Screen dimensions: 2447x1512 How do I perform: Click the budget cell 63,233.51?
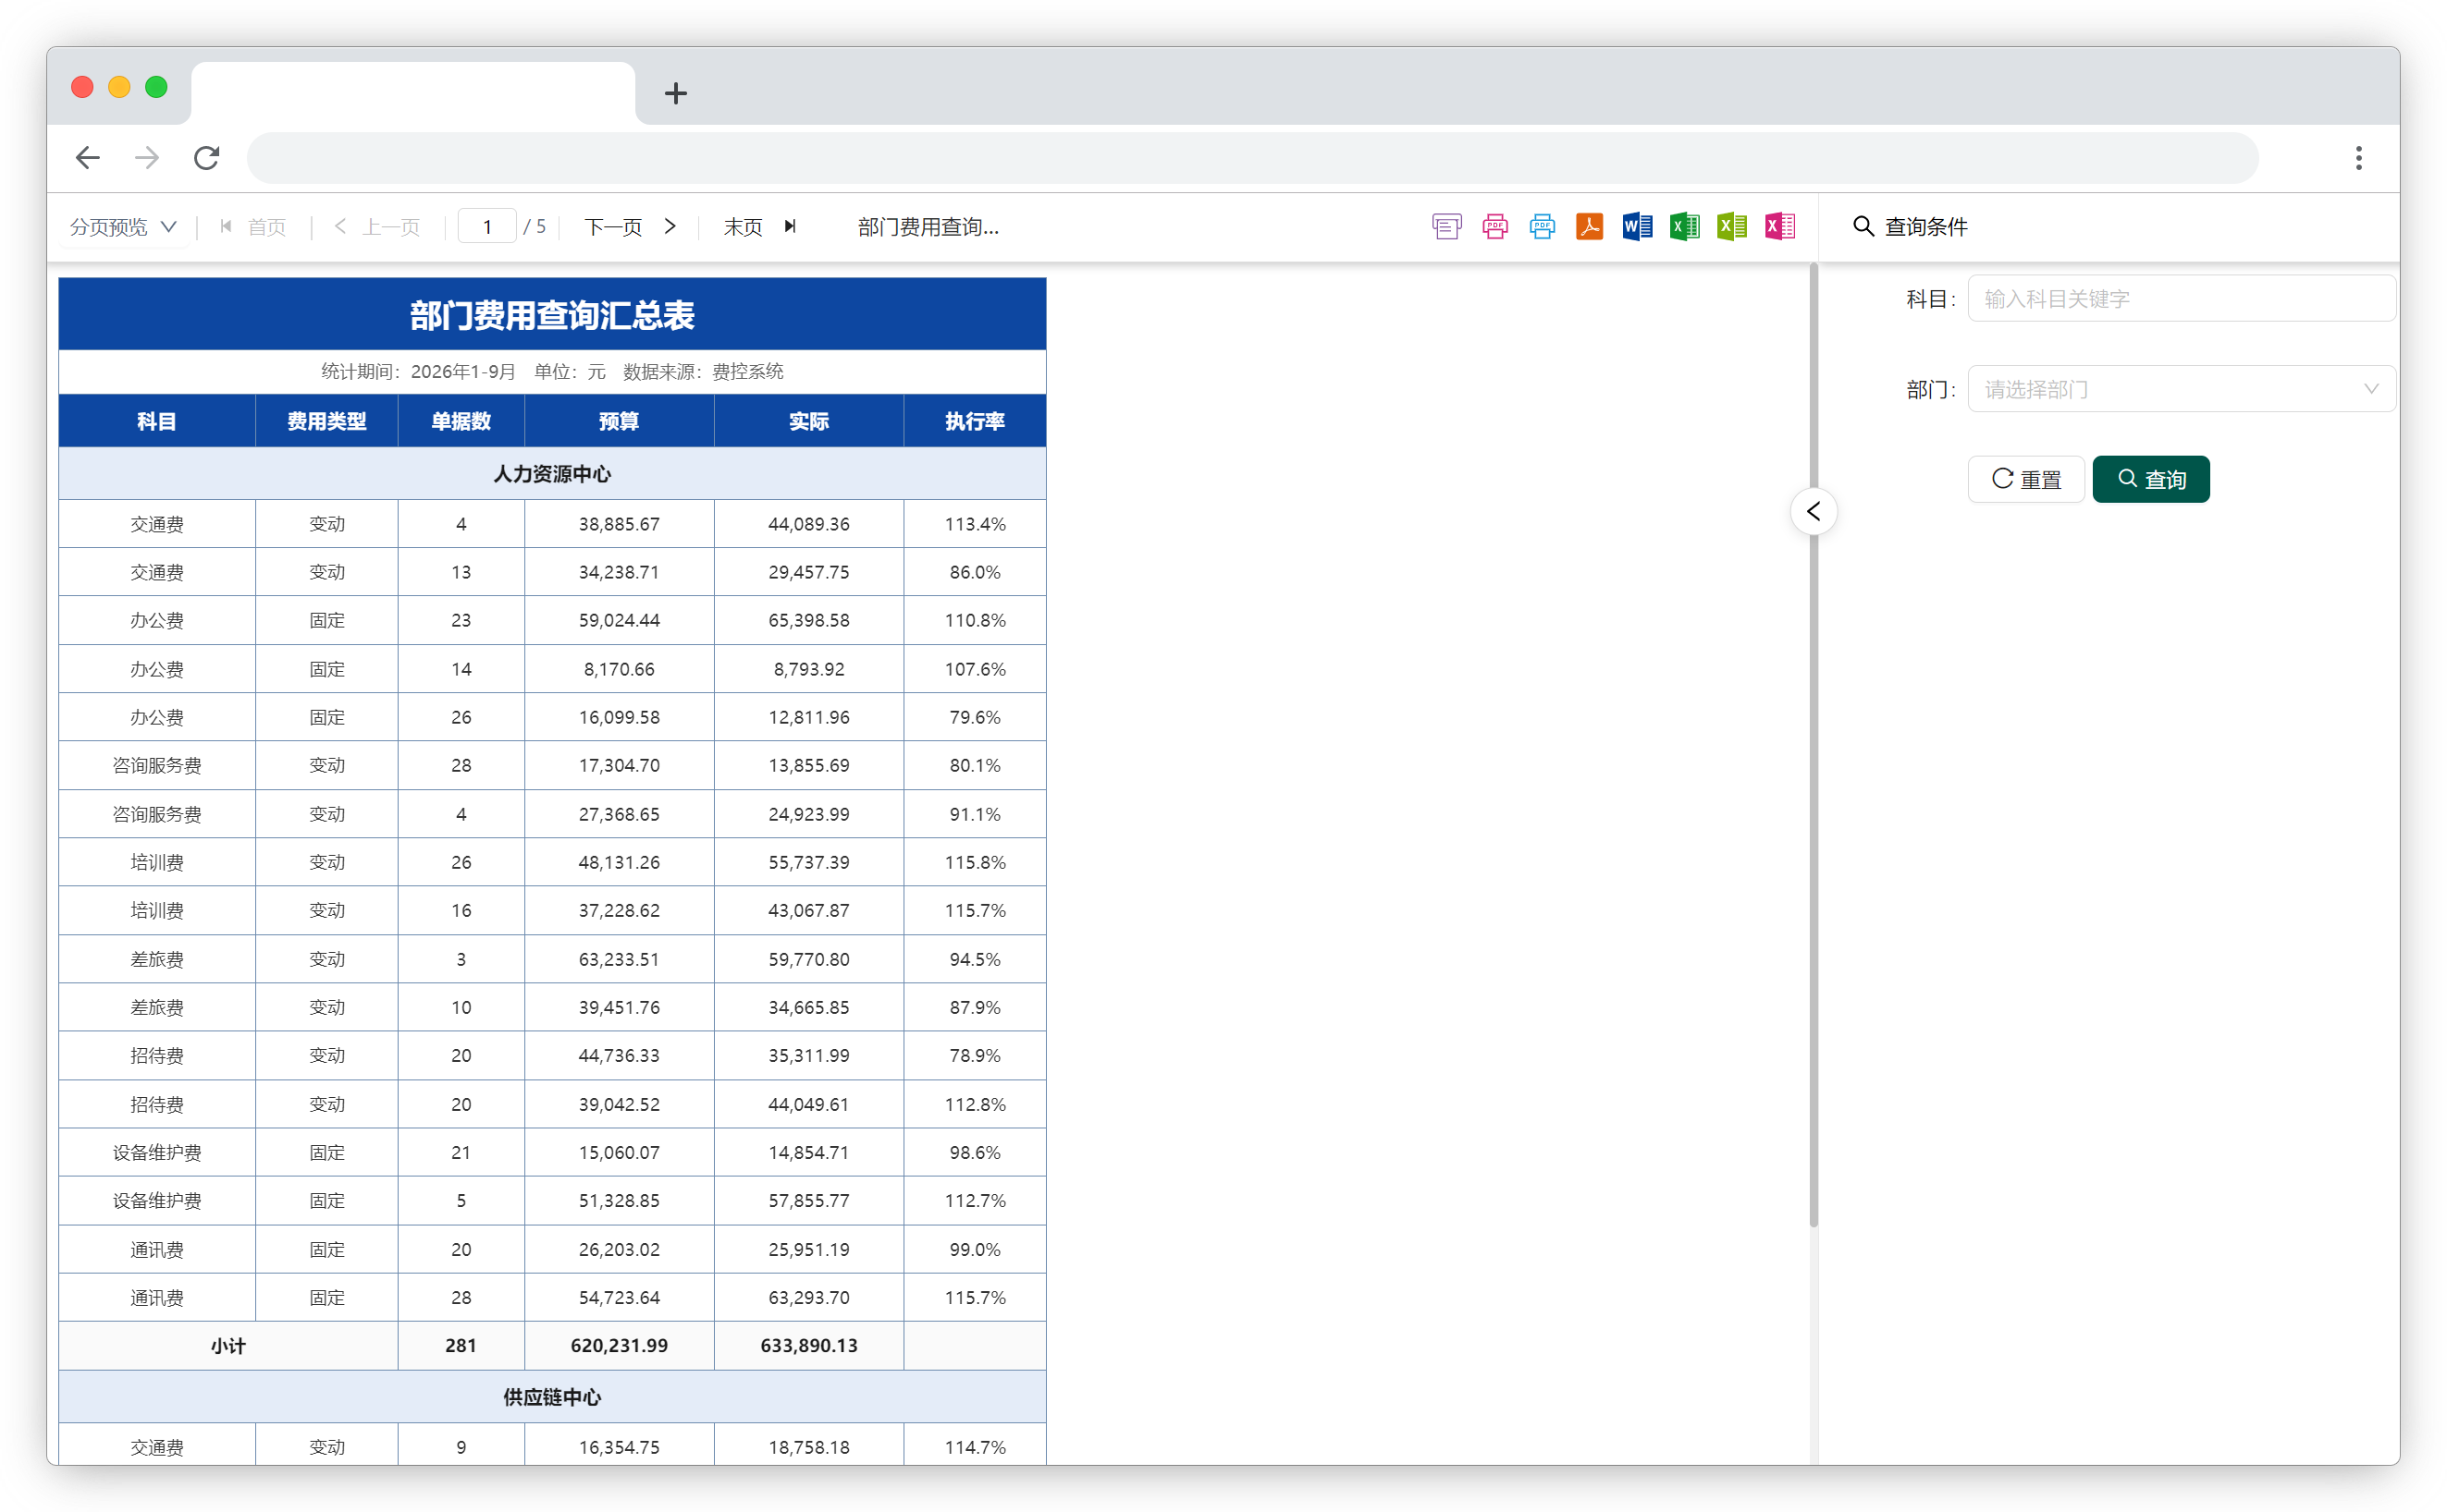[x=619, y=959]
